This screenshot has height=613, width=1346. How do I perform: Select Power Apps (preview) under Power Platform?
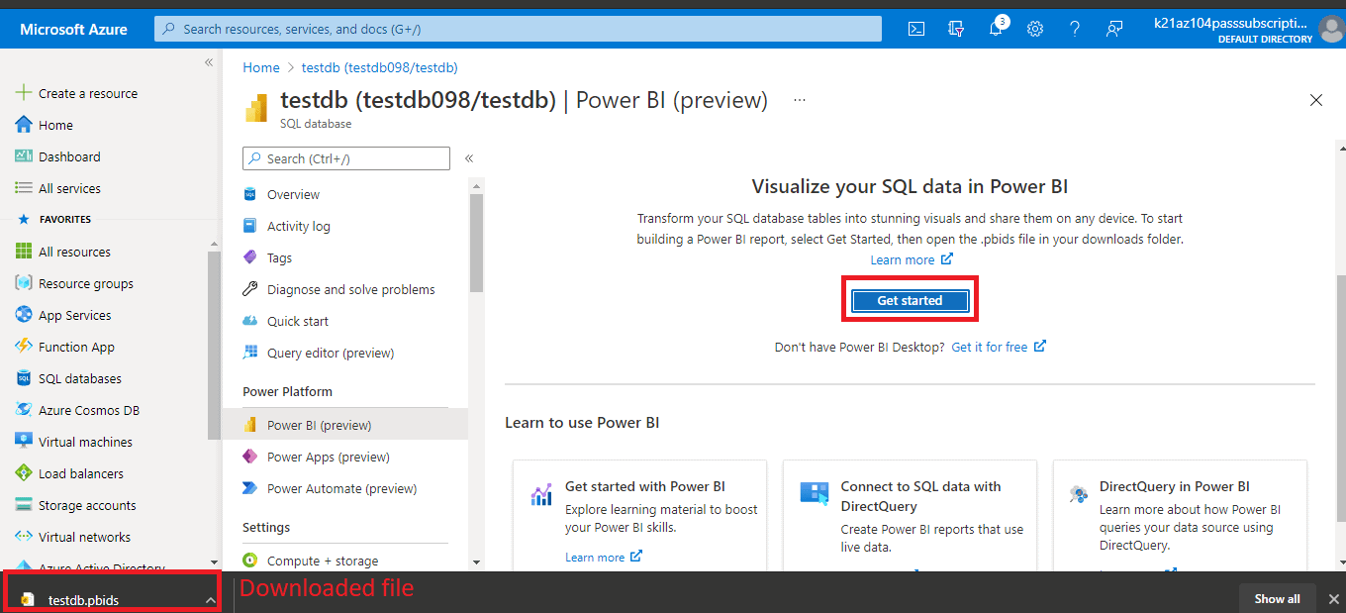click(327, 457)
